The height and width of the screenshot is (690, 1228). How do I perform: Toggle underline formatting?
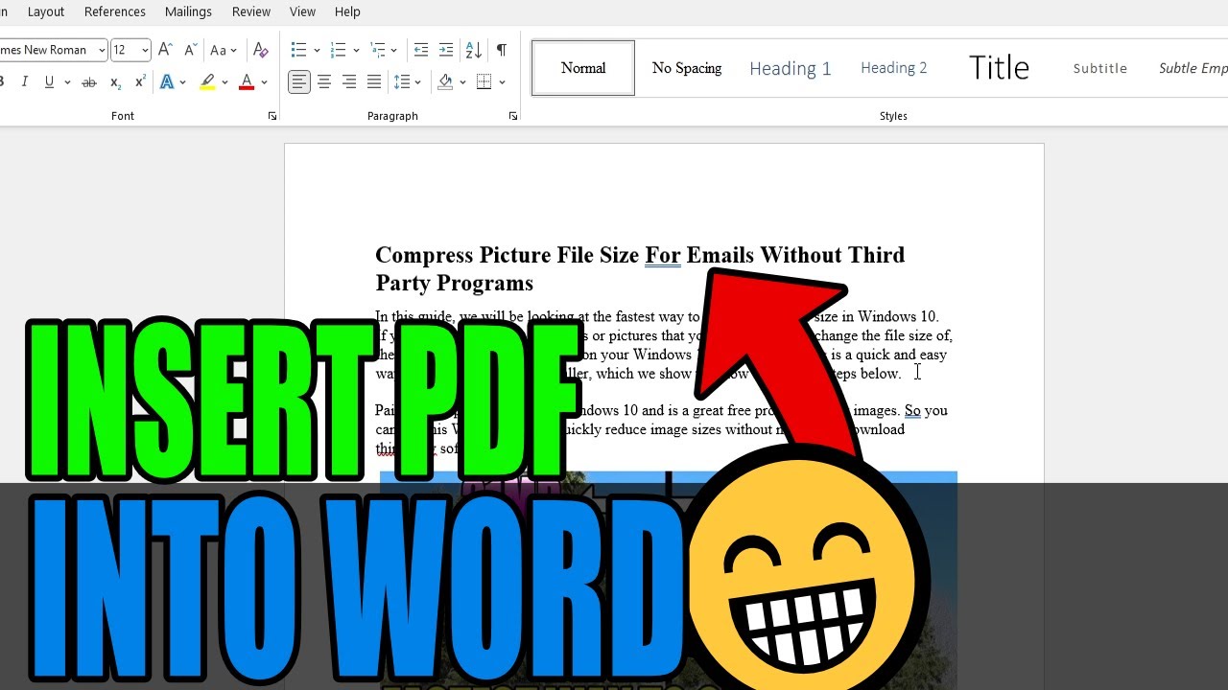click(49, 82)
